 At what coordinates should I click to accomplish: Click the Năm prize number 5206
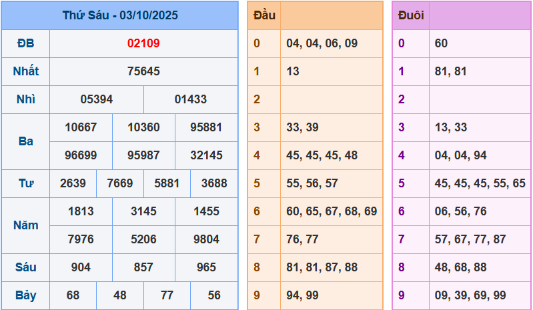pyautogui.click(x=143, y=239)
